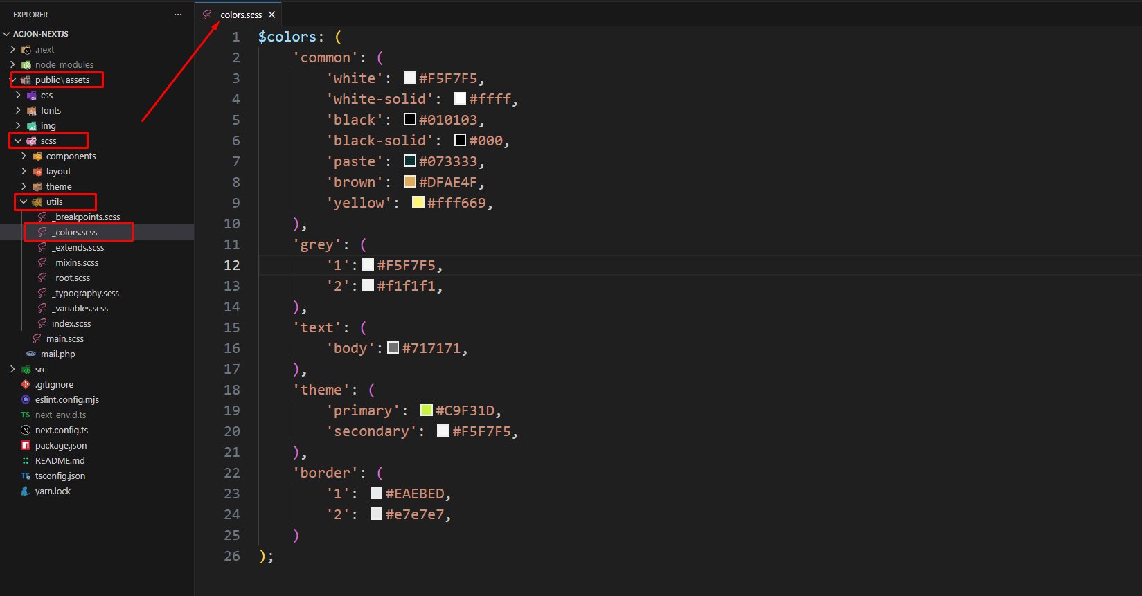Screen dimensions: 1142x596
Task: Switch to the _colors.scss tab
Action: 240,15
